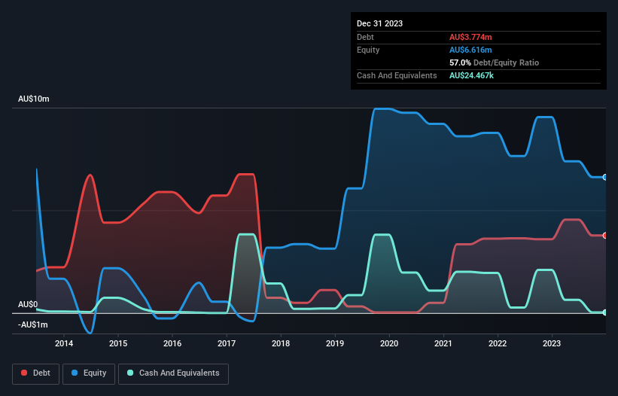Toggle the Cash And Equivalents legend button
Image resolution: width=618 pixels, height=396 pixels.
click(173, 373)
